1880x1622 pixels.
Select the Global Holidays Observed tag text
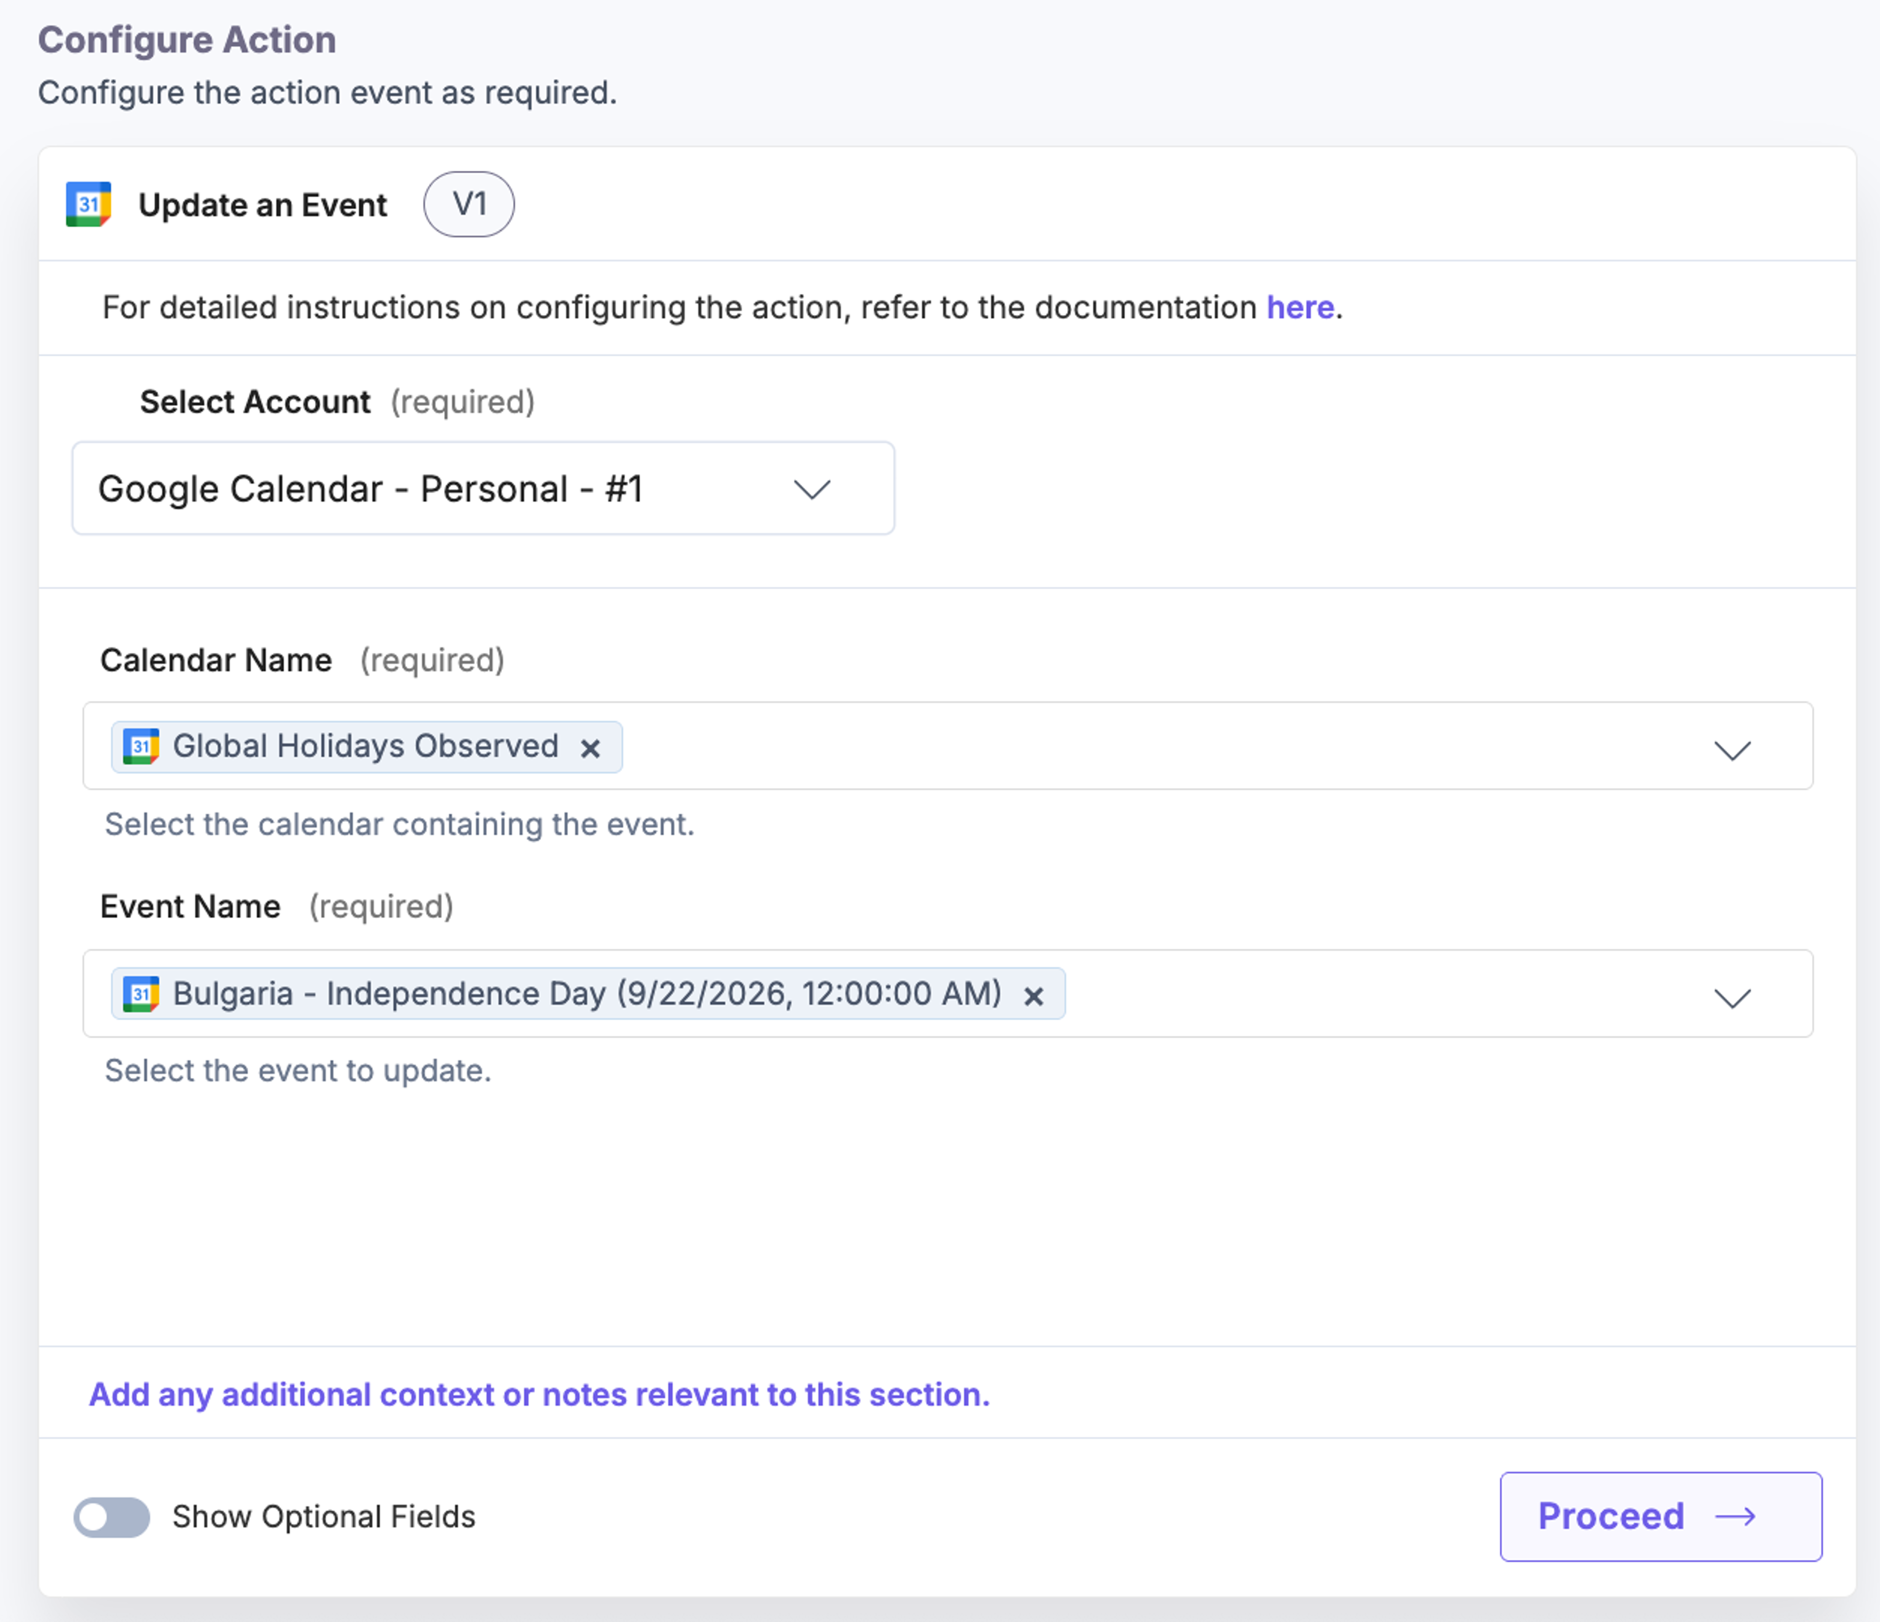[366, 746]
